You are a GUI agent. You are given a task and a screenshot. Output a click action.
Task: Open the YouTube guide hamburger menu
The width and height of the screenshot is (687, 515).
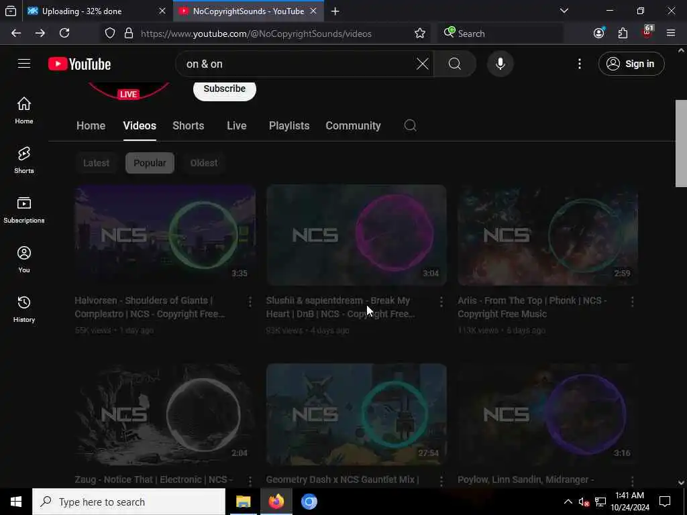click(24, 64)
